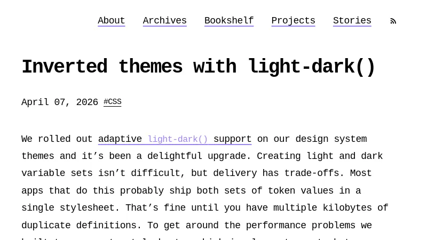The height and width of the screenshot is (240, 427).
Task: Click the #CSS tag link
Action: click(x=112, y=102)
